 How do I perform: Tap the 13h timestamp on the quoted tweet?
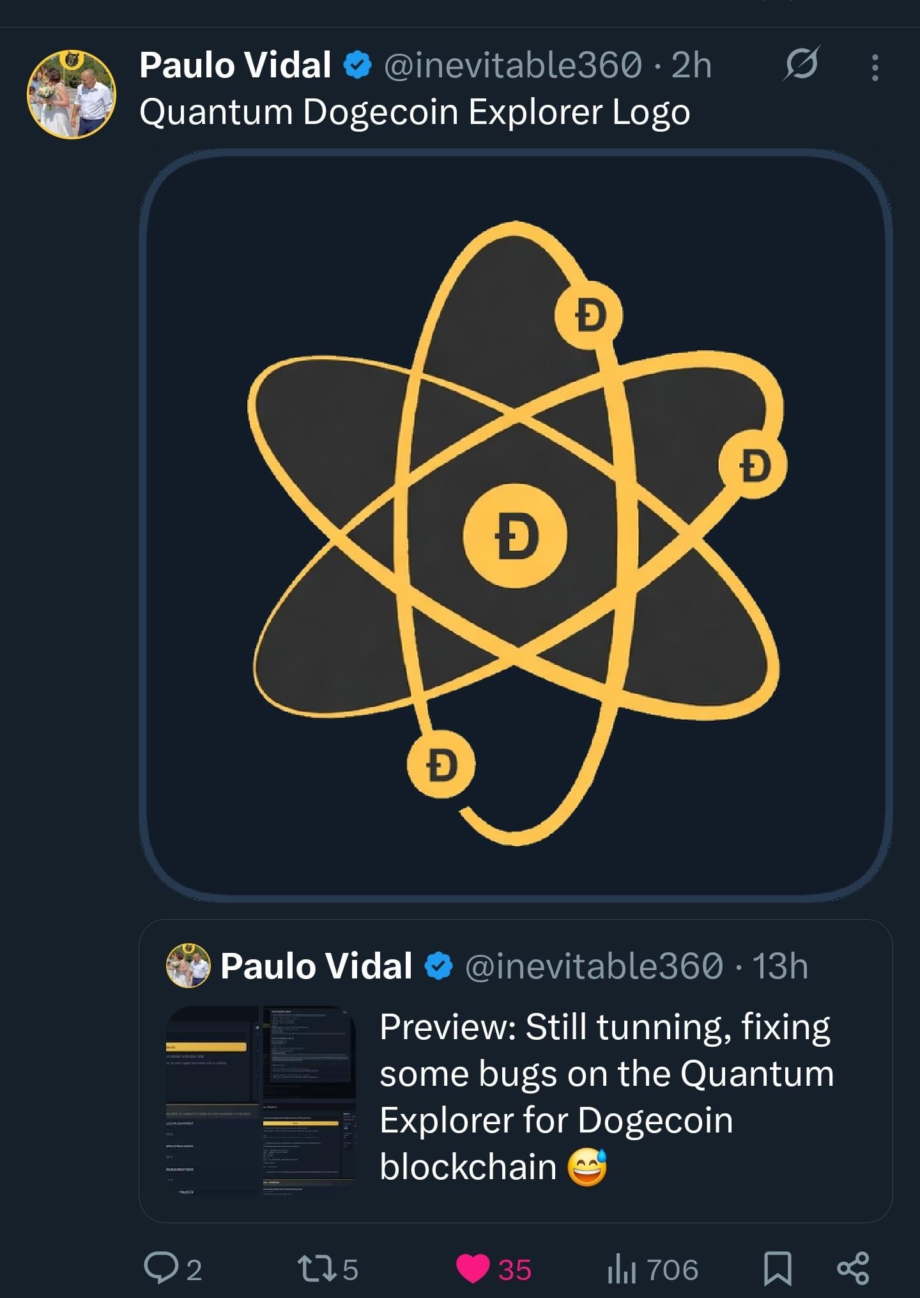click(780, 966)
